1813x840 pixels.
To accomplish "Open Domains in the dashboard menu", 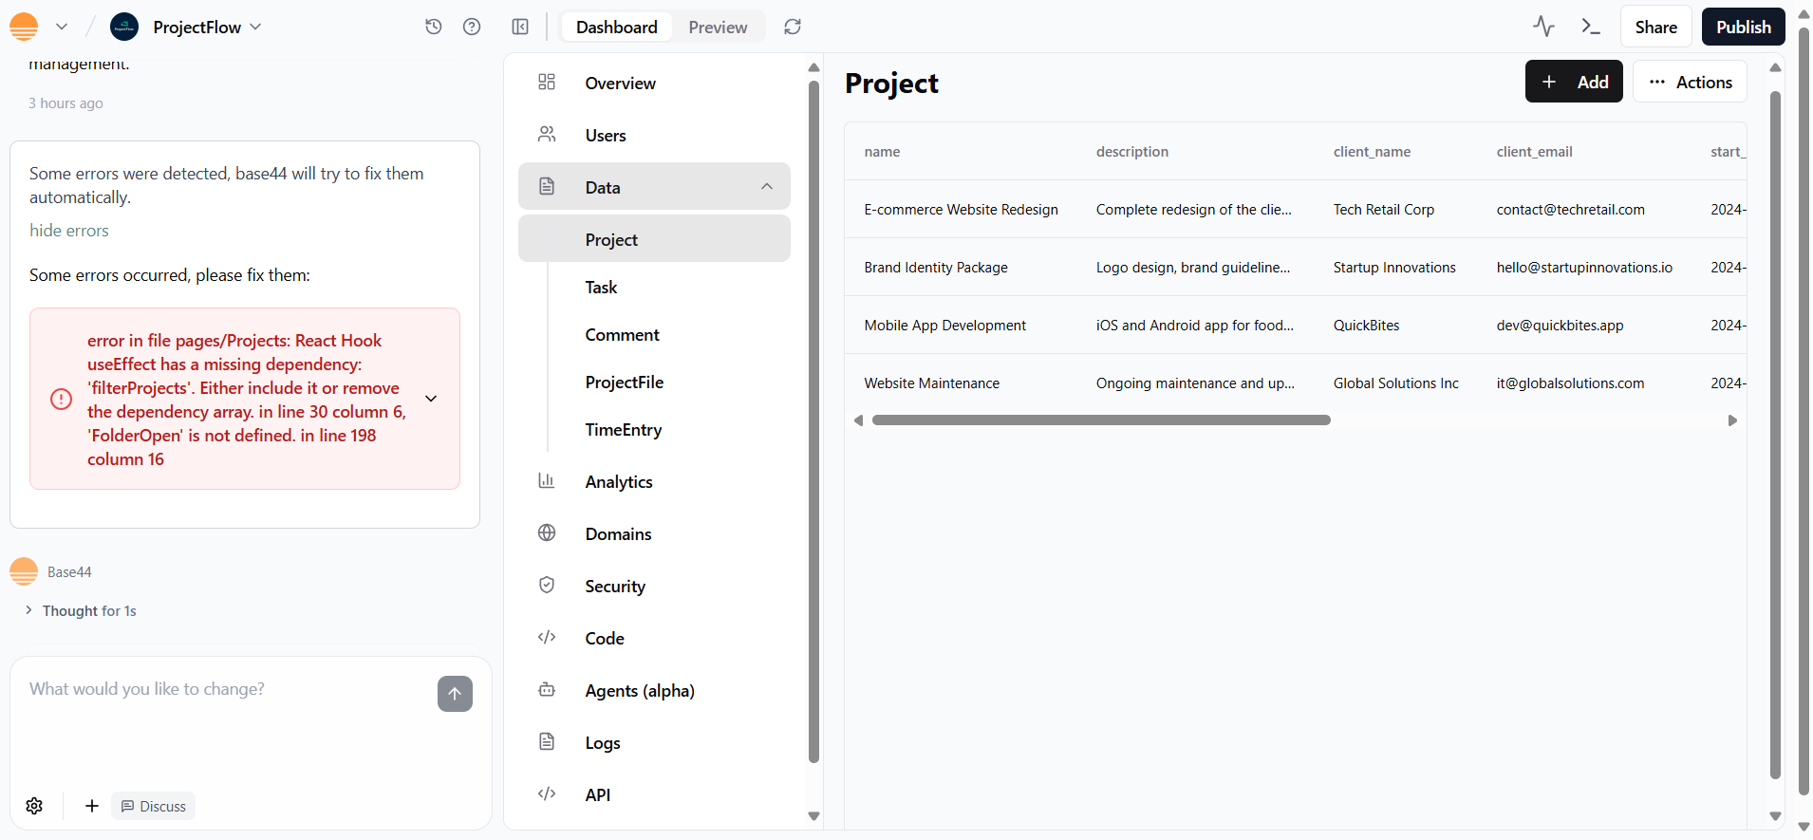I will [x=654, y=534].
